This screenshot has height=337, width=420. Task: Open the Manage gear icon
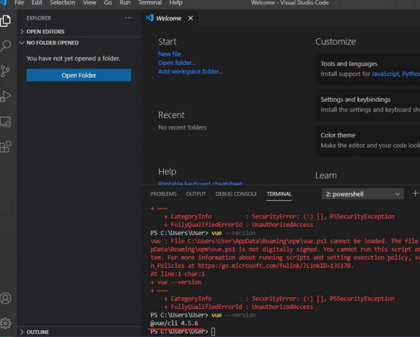(6, 323)
